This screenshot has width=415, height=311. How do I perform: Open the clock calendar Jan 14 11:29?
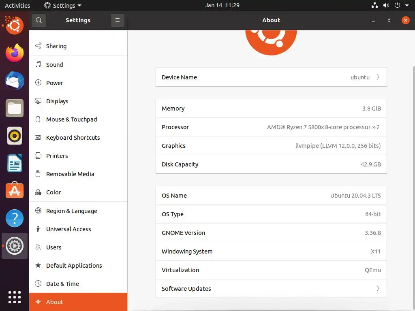pyautogui.click(x=222, y=5)
